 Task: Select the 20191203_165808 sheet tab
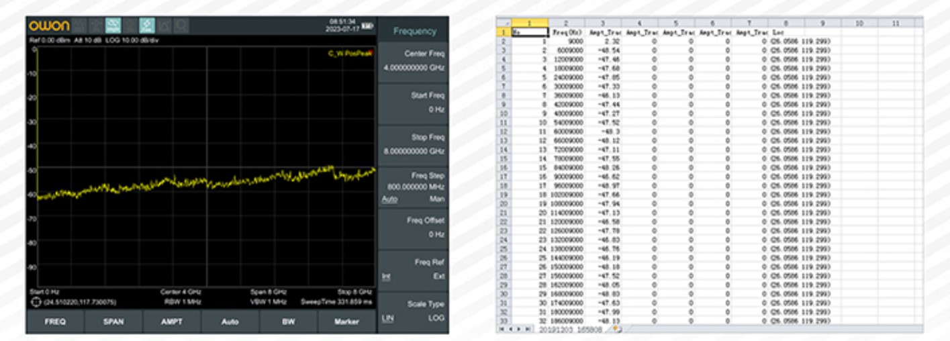(x=571, y=330)
